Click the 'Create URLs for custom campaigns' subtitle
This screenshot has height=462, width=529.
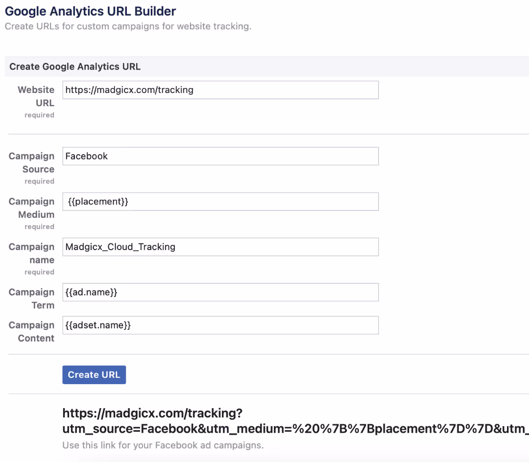pyautogui.click(x=128, y=26)
